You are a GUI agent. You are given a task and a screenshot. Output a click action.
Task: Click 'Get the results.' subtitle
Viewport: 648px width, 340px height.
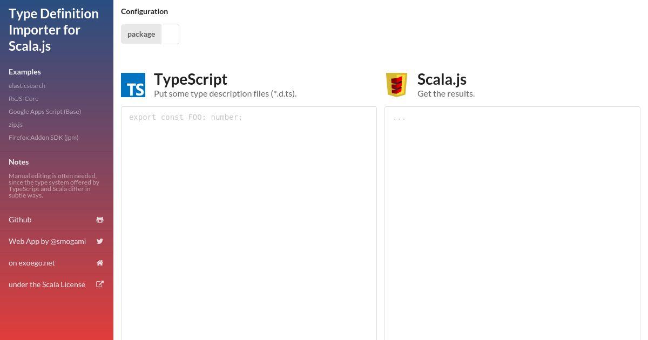tap(446, 93)
